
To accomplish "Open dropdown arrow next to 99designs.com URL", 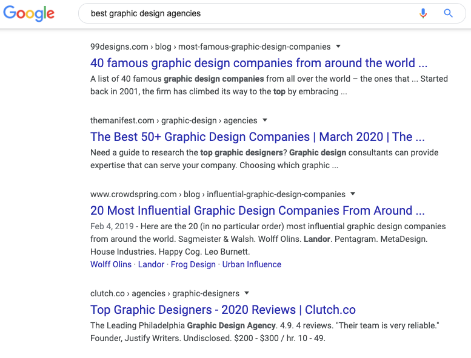I will click(x=338, y=47).
